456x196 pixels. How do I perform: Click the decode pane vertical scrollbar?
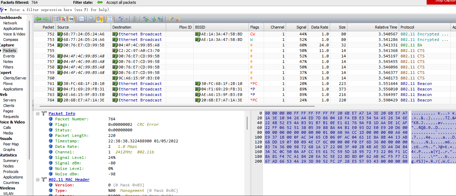247,123
